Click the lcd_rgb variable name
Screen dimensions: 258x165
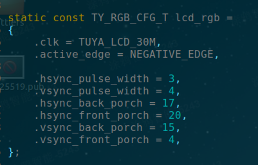tap(198, 18)
